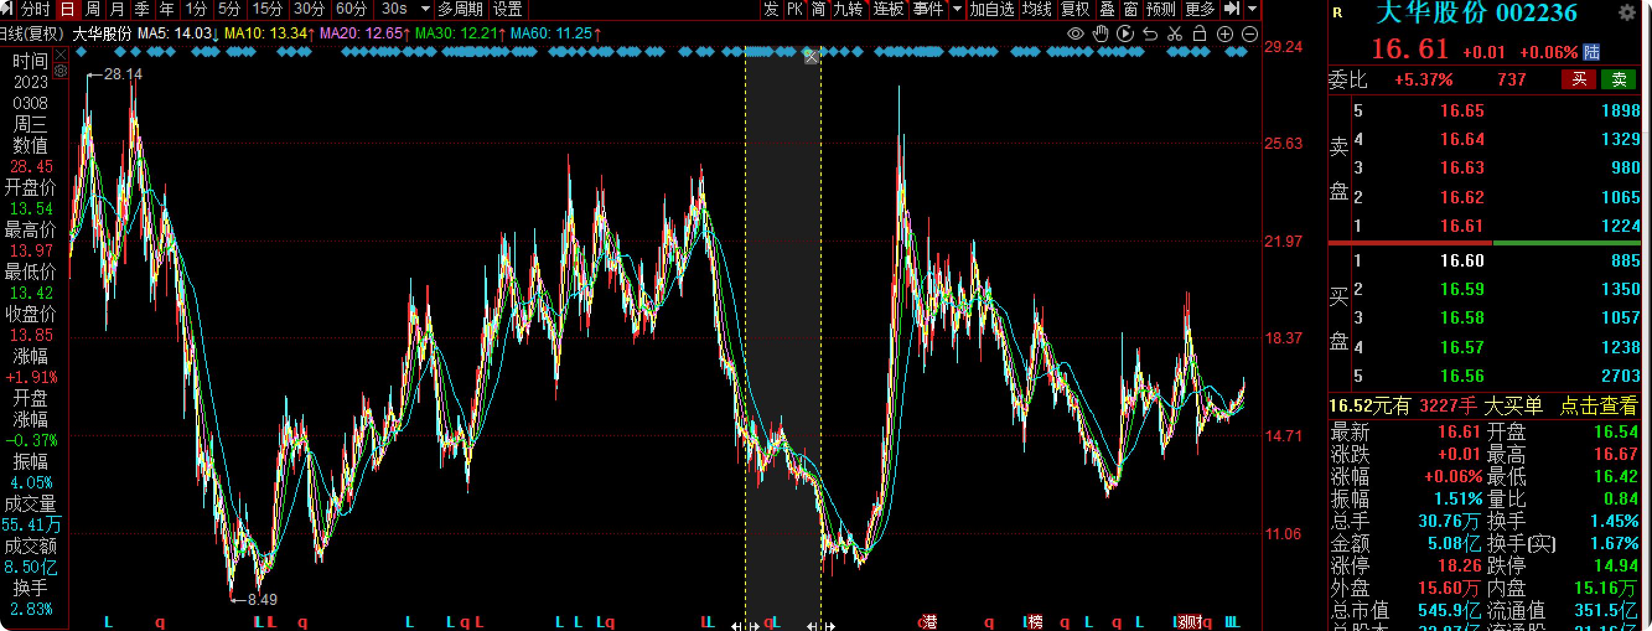
Task: Click the 测 event marker below chart
Action: pos(1190,621)
